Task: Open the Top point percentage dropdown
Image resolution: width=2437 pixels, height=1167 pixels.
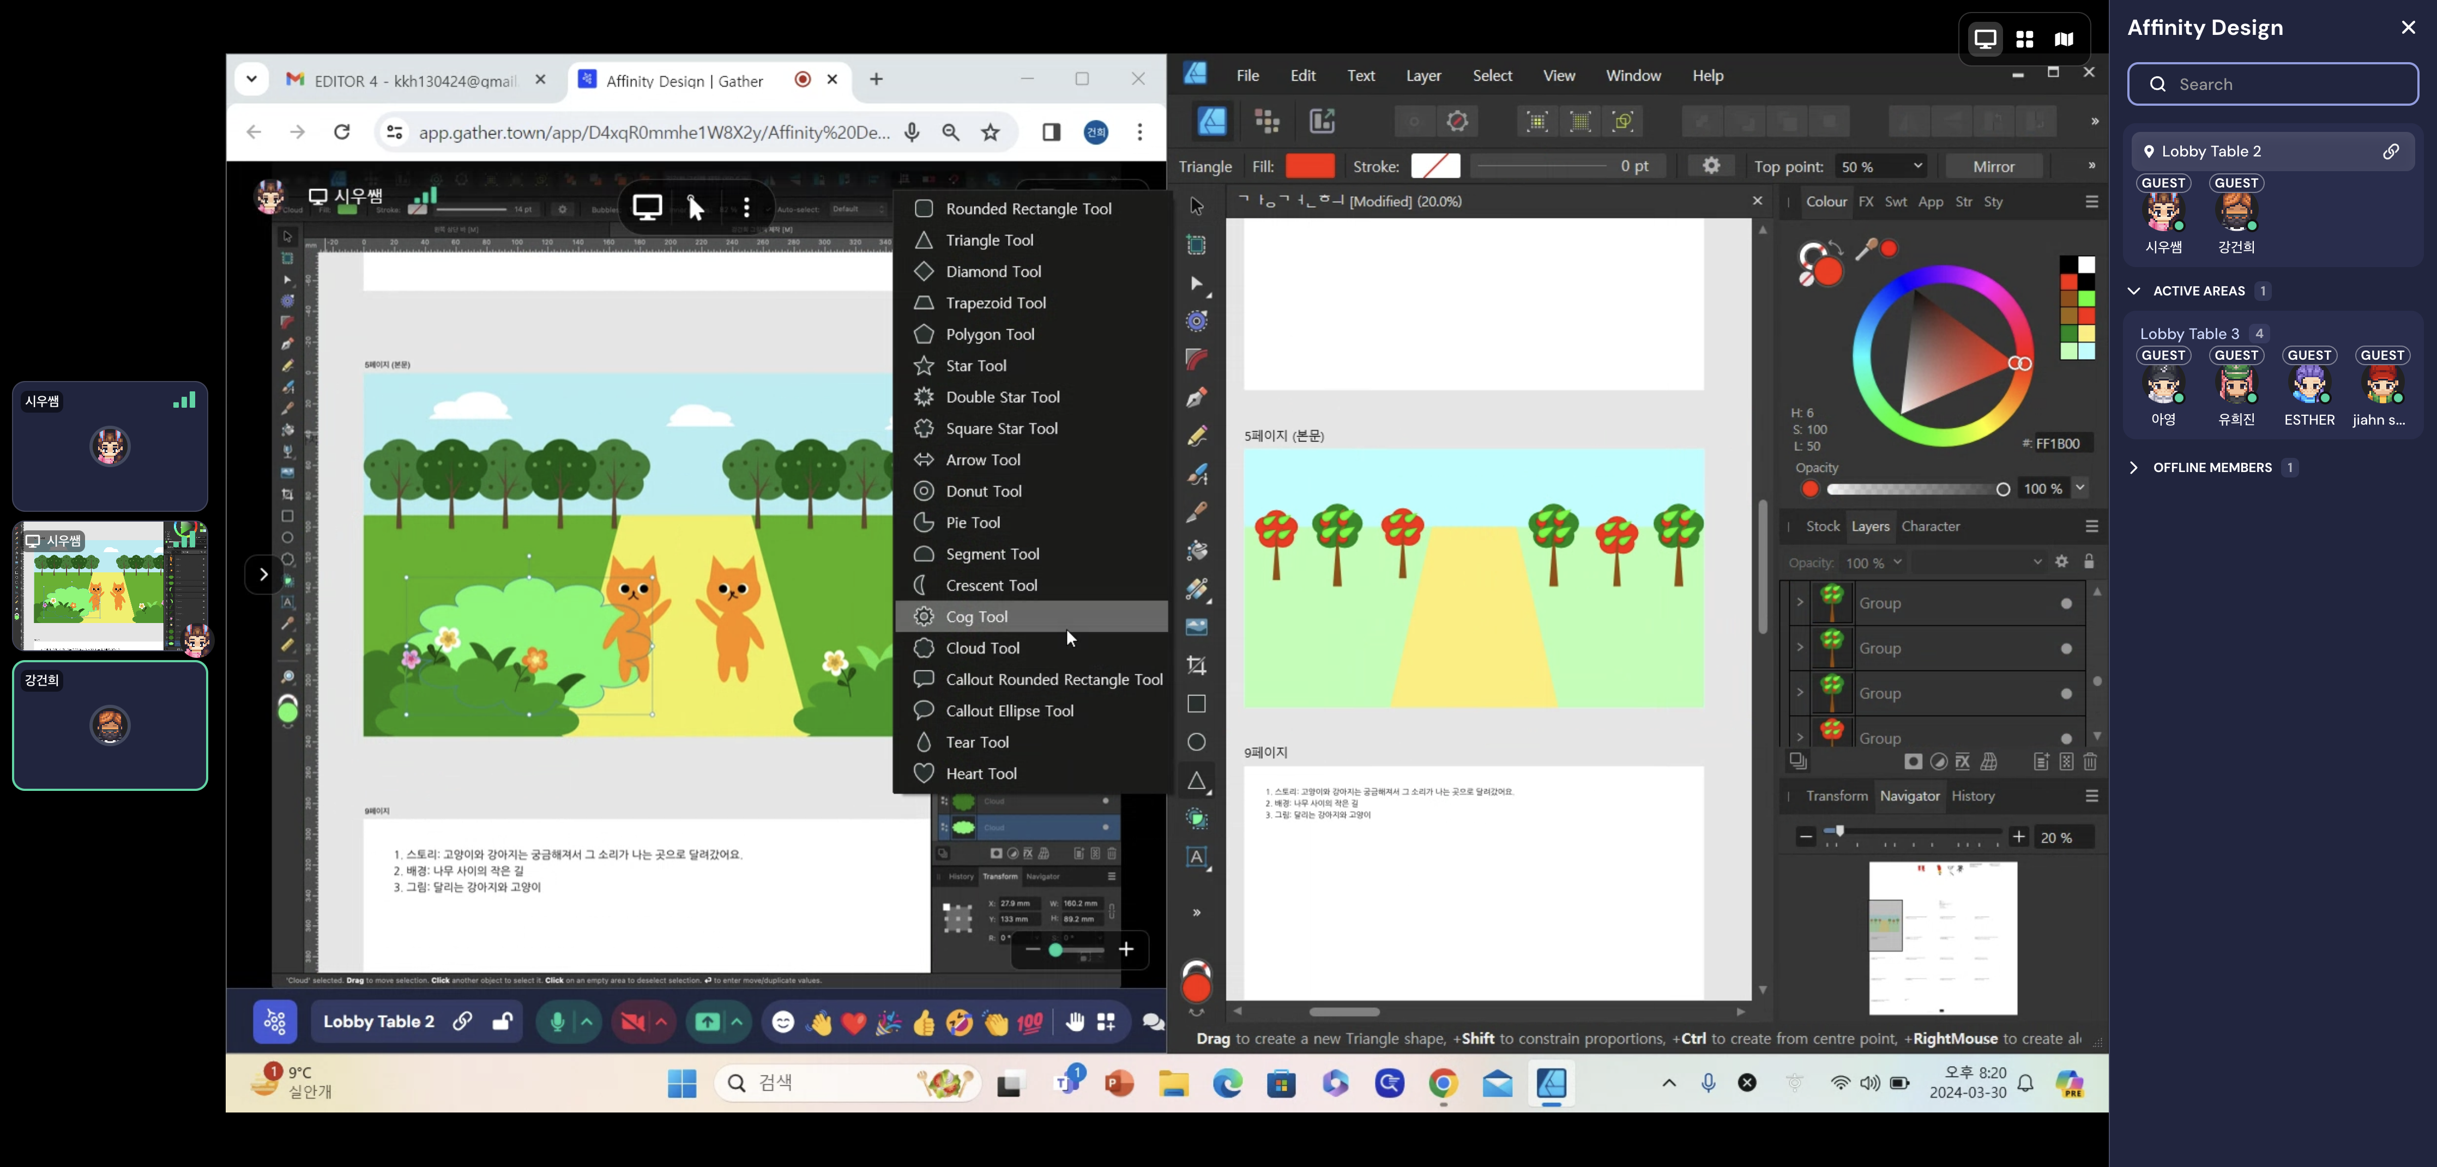Action: click(x=1917, y=166)
